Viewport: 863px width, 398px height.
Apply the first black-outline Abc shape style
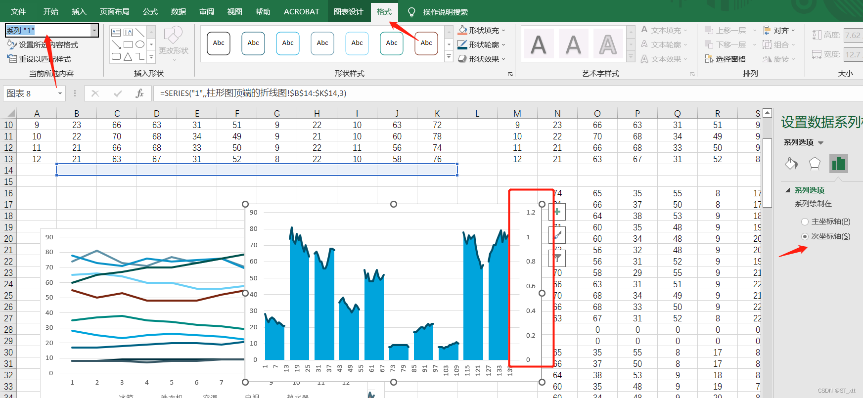tap(219, 43)
